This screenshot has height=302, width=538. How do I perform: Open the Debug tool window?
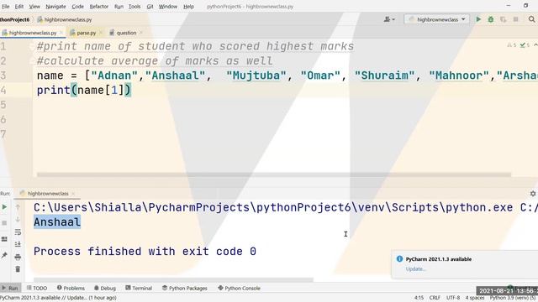[x=105, y=288]
